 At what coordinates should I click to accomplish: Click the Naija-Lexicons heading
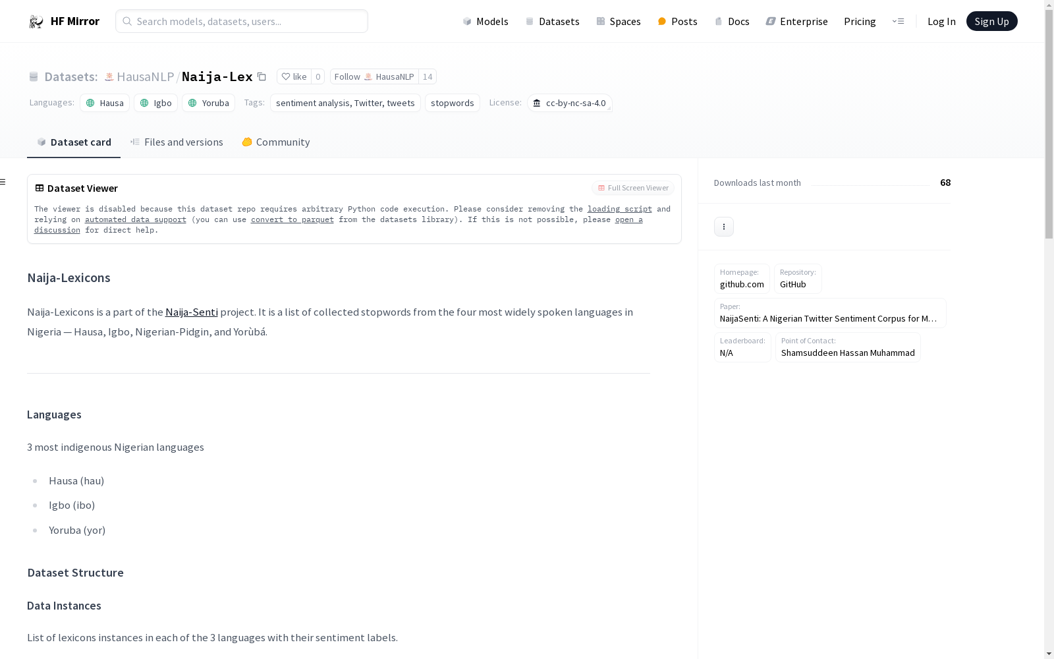pos(69,277)
